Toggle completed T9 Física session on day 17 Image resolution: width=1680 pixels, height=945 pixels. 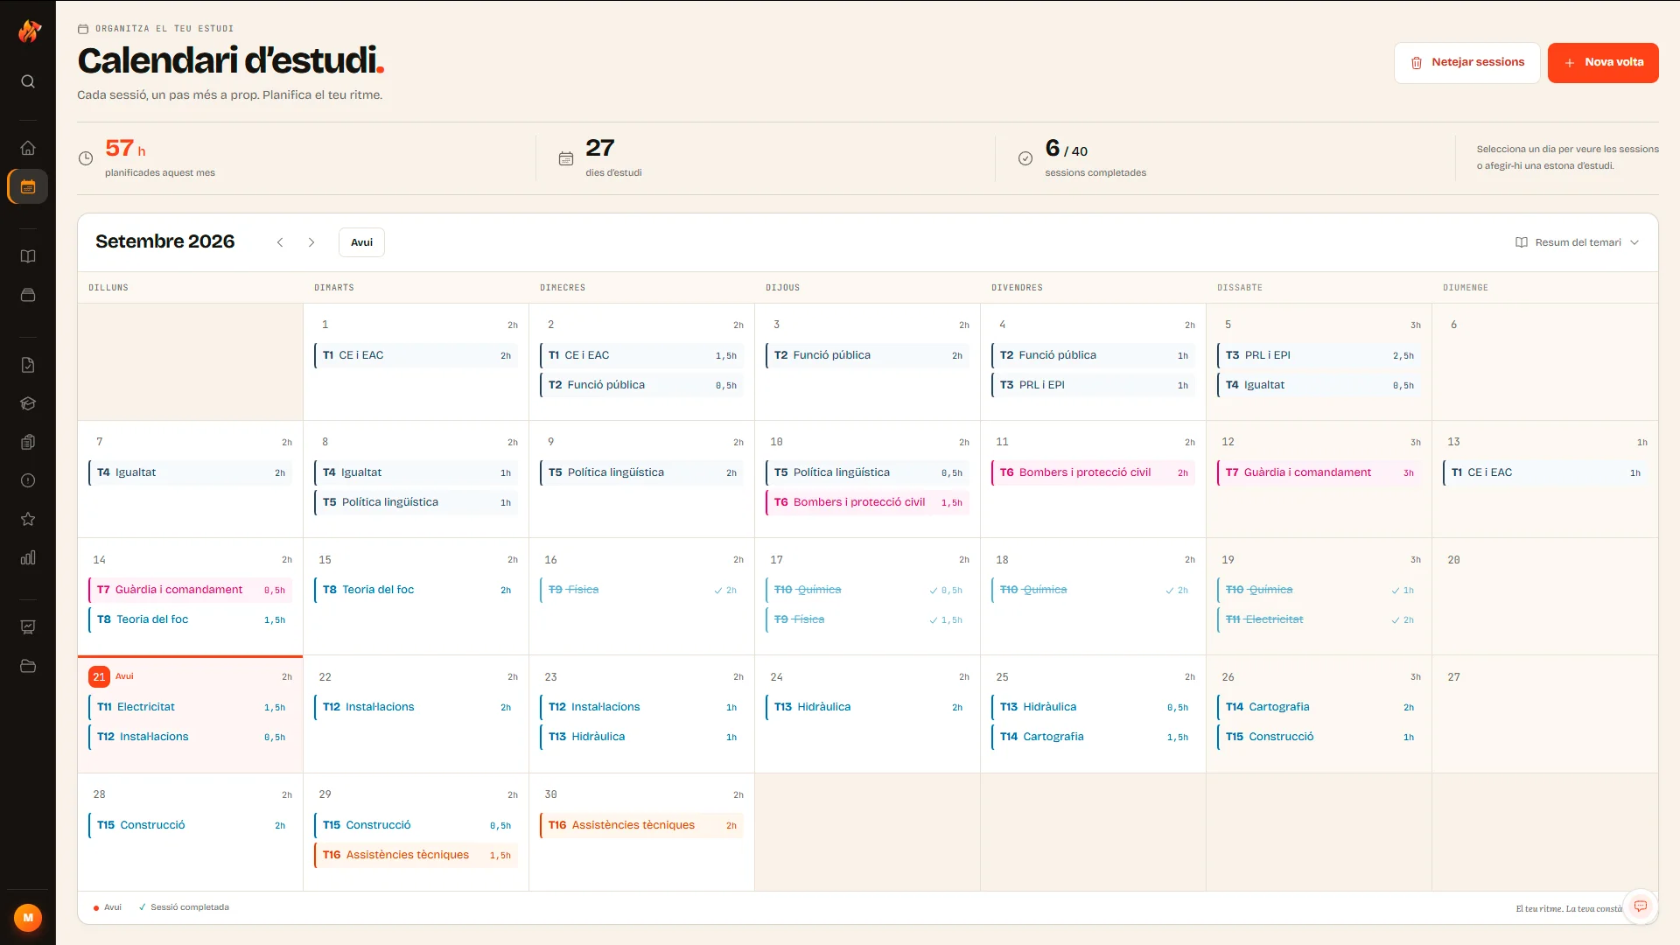867,619
